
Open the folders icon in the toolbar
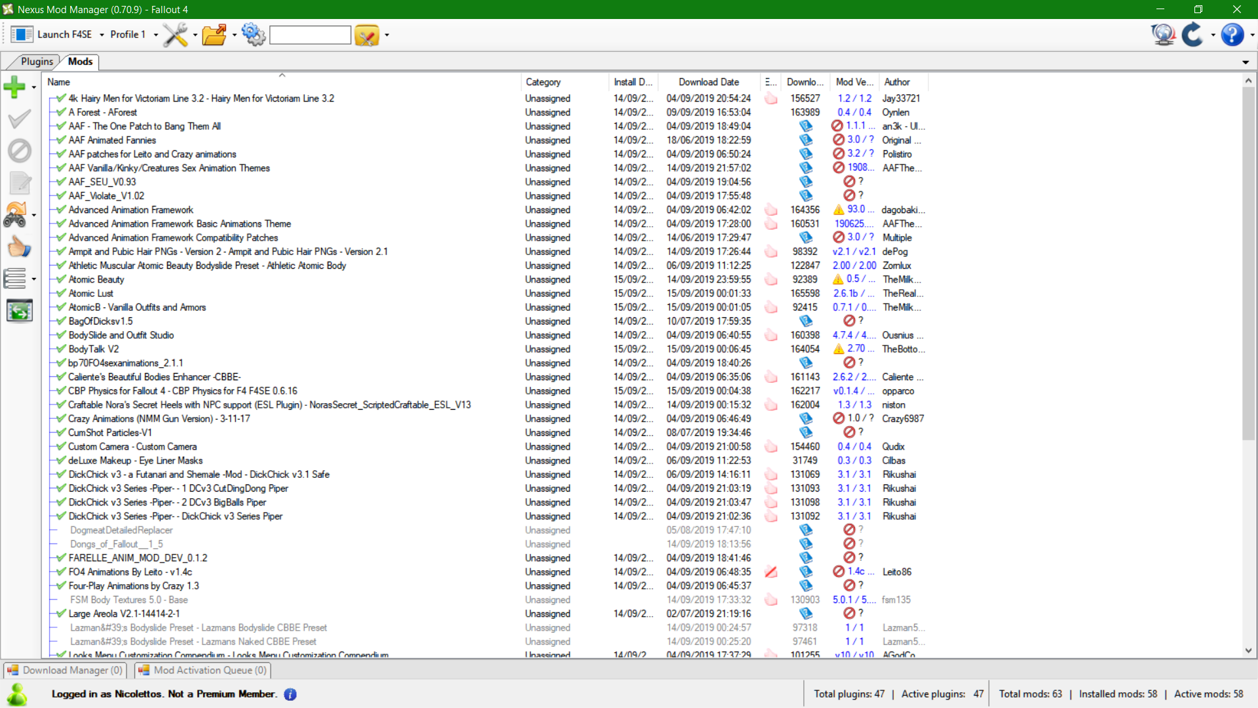click(x=214, y=35)
